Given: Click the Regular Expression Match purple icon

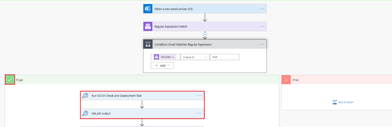Looking at the screenshot, I should pyautogui.click(x=147, y=26).
